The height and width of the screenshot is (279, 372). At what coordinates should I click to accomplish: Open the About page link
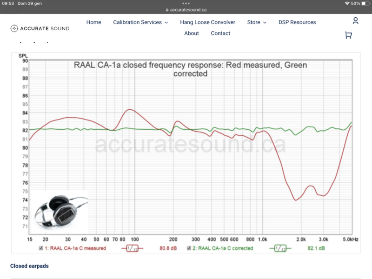click(191, 33)
